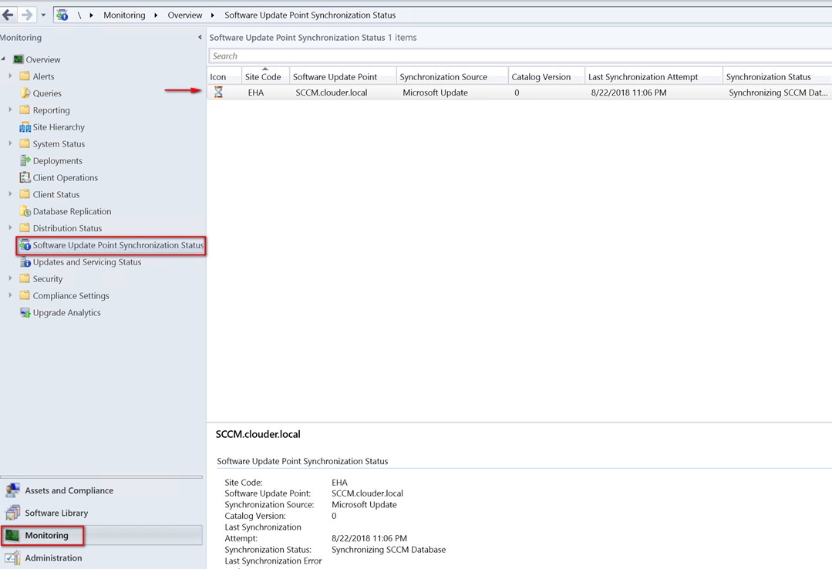
Task: Expand the Compliance Settings folder
Action: (10, 295)
